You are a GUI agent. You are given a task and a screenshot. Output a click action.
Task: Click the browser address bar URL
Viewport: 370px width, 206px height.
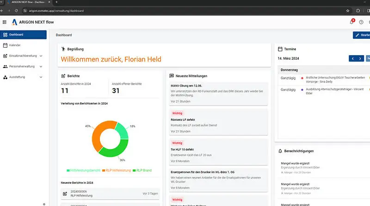[56, 11]
